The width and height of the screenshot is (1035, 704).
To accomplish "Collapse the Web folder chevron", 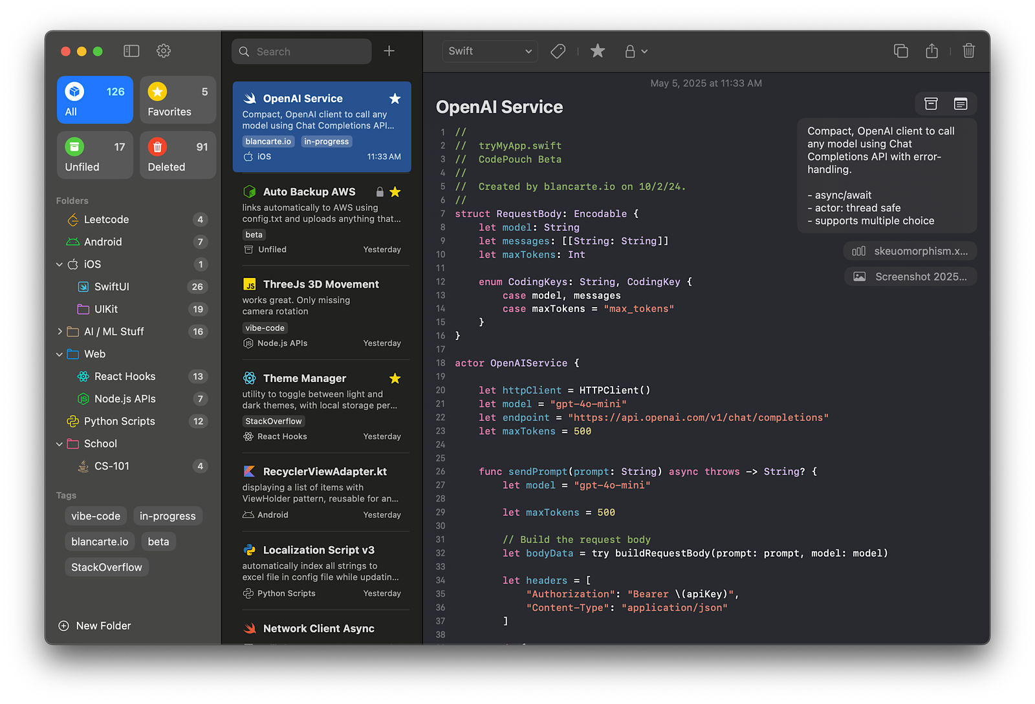I will [60, 354].
